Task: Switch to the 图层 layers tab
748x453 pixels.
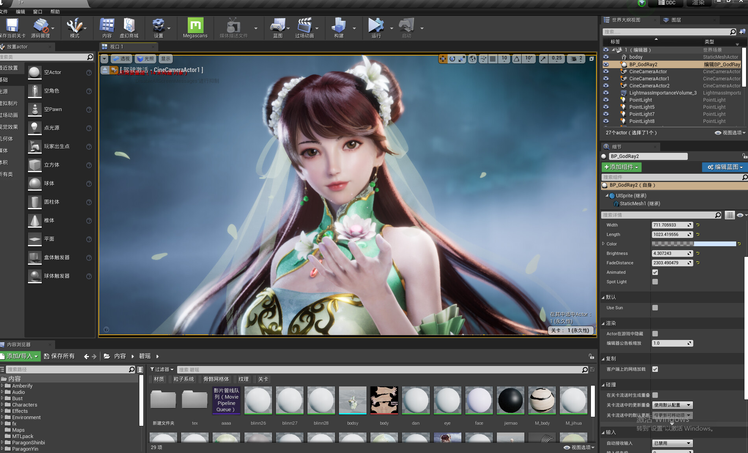Action: pyautogui.click(x=676, y=20)
